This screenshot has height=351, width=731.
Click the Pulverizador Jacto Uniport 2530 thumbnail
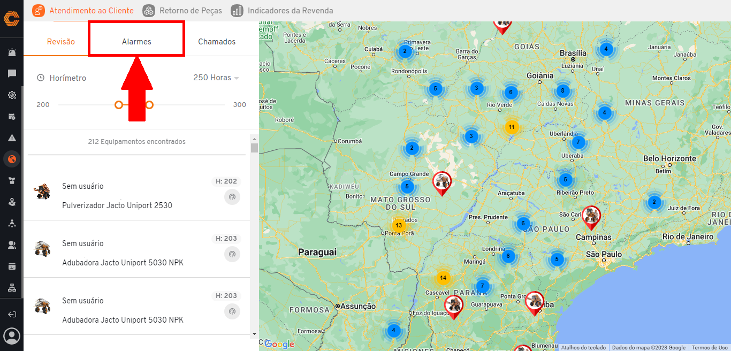[42, 191]
